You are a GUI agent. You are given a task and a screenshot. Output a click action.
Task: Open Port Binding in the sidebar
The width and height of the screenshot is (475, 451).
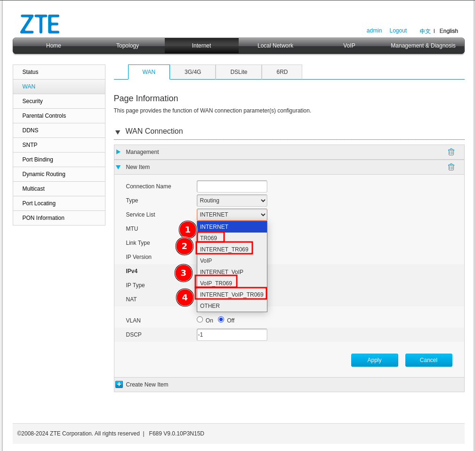[38, 160]
